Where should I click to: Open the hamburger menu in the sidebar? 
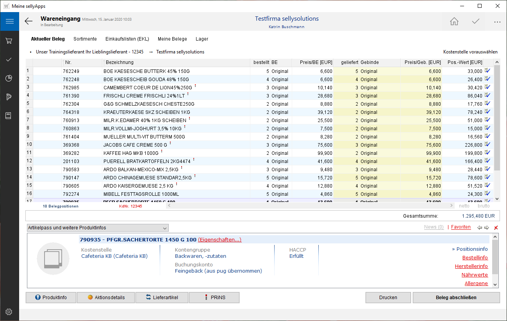coord(9,21)
